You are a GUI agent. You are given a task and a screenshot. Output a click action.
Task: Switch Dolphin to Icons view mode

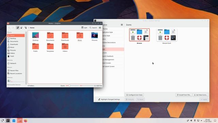(x=18, y=28)
